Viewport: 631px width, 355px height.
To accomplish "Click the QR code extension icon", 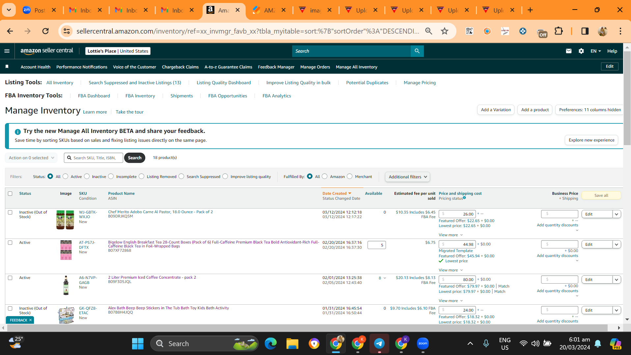I will (469, 31).
